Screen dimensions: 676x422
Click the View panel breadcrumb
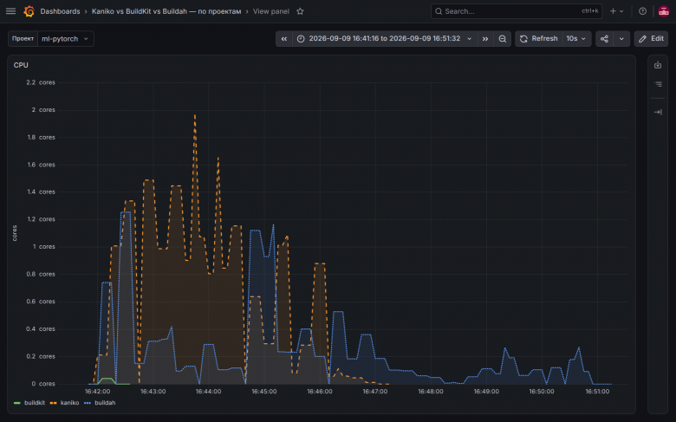tap(270, 11)
